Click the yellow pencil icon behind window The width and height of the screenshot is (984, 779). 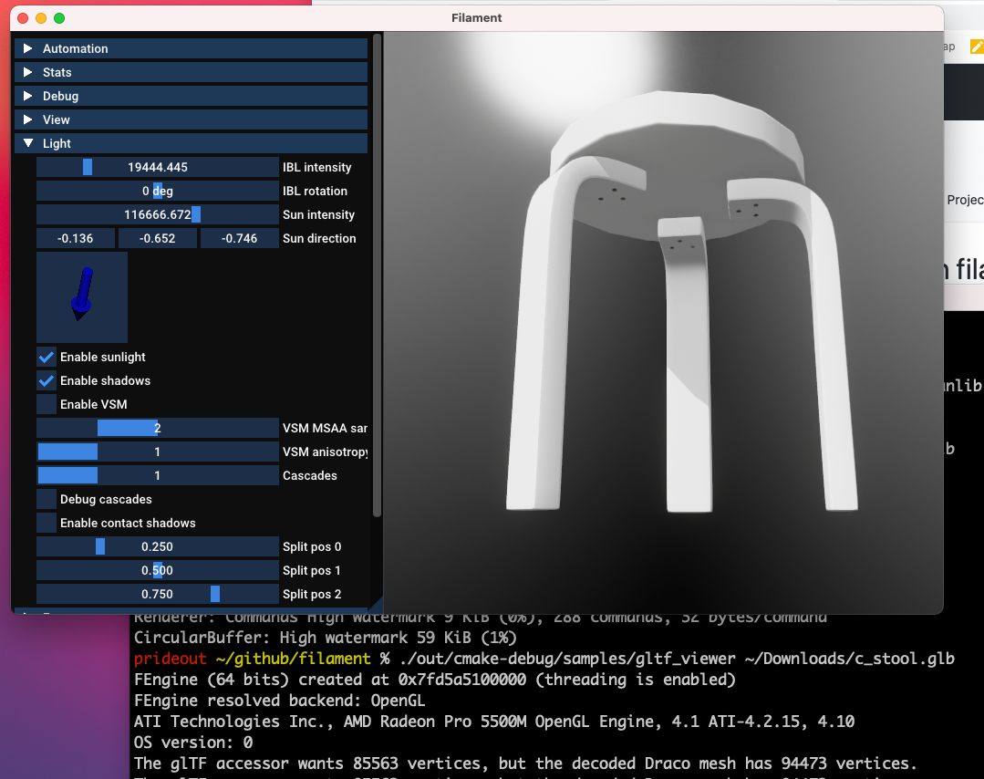(977, 47)
